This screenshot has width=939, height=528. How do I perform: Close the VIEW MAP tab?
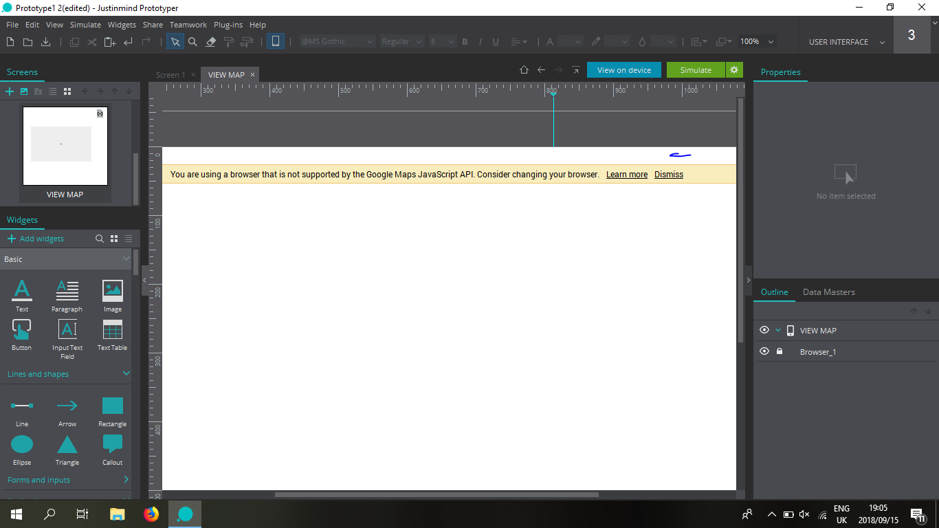252,74
